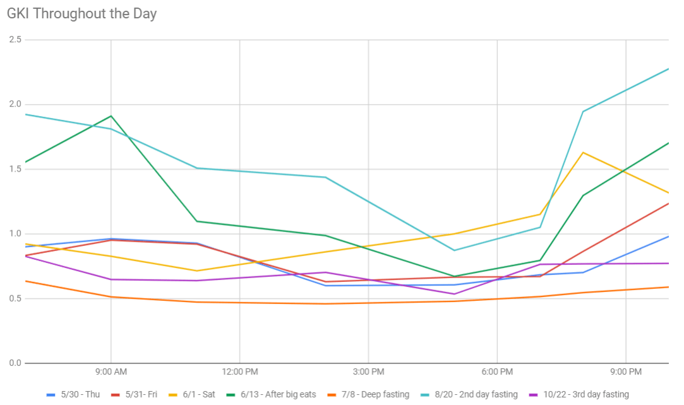
Task: Click the 2.5 y-axis value label
Action: click(x=15, y=40)
